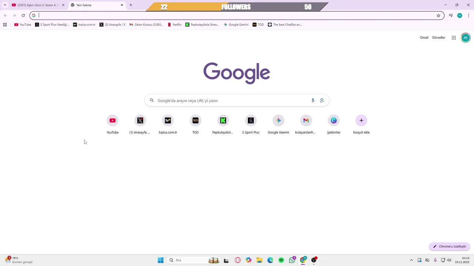The width and height of the screenshot is (474, 266).
Task: Open the Görseller link
Action: [x=438, y=38]
